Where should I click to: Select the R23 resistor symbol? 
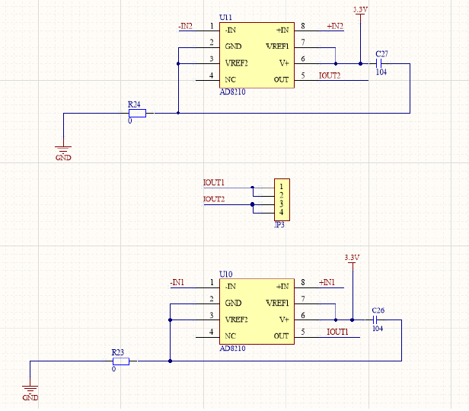[121, 361]
